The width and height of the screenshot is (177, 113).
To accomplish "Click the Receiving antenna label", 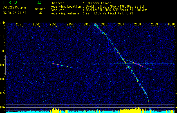I will click(x=65, y=14).
